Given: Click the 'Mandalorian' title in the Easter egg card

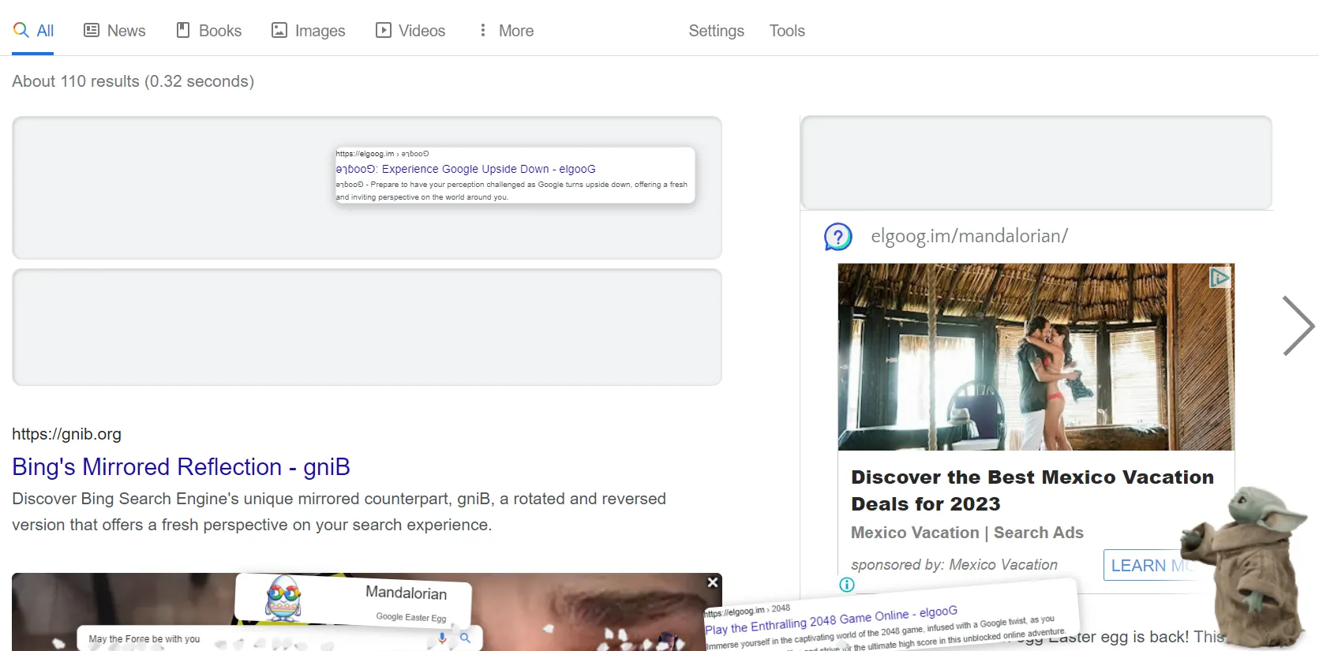Looking at the screenshot, I should pyautogui.click(x=406, y=593).
